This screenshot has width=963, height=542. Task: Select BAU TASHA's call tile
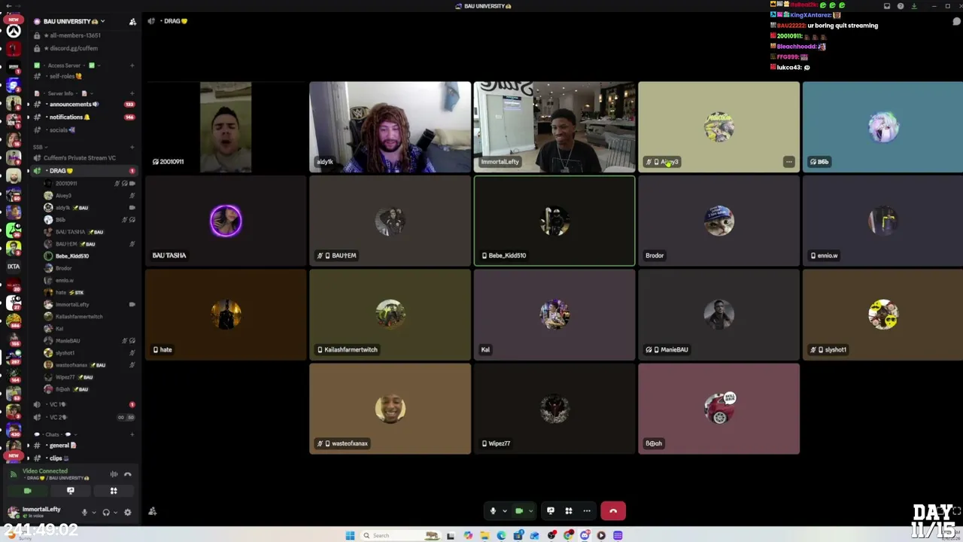(x=226, y=221)
